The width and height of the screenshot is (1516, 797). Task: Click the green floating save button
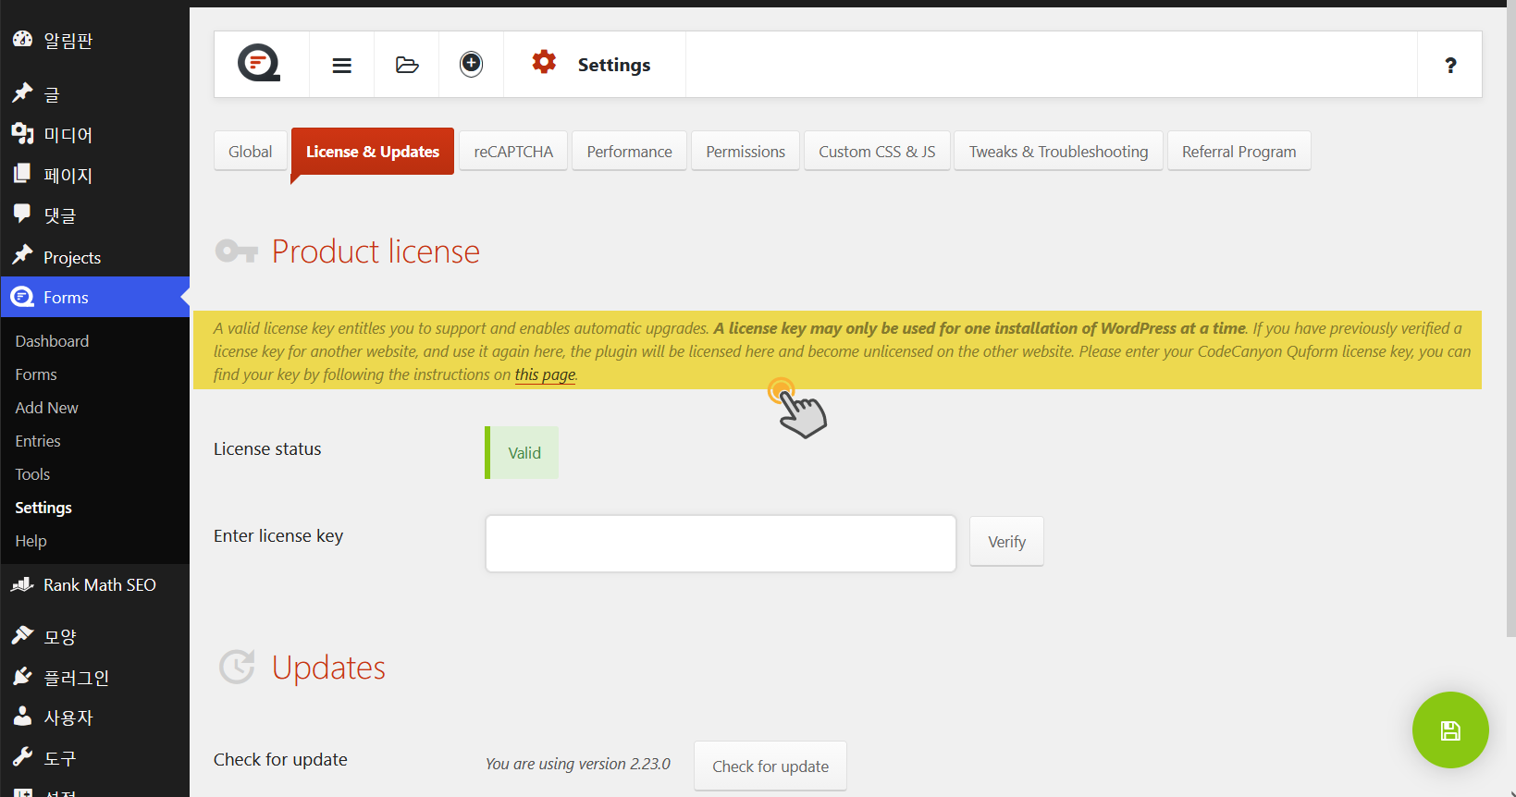click(x=1450, y=730)
